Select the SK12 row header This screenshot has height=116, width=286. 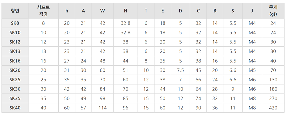pos(15,42)
